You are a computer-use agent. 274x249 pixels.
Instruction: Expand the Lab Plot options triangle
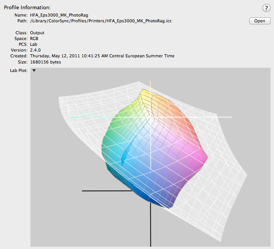point(34,70)
